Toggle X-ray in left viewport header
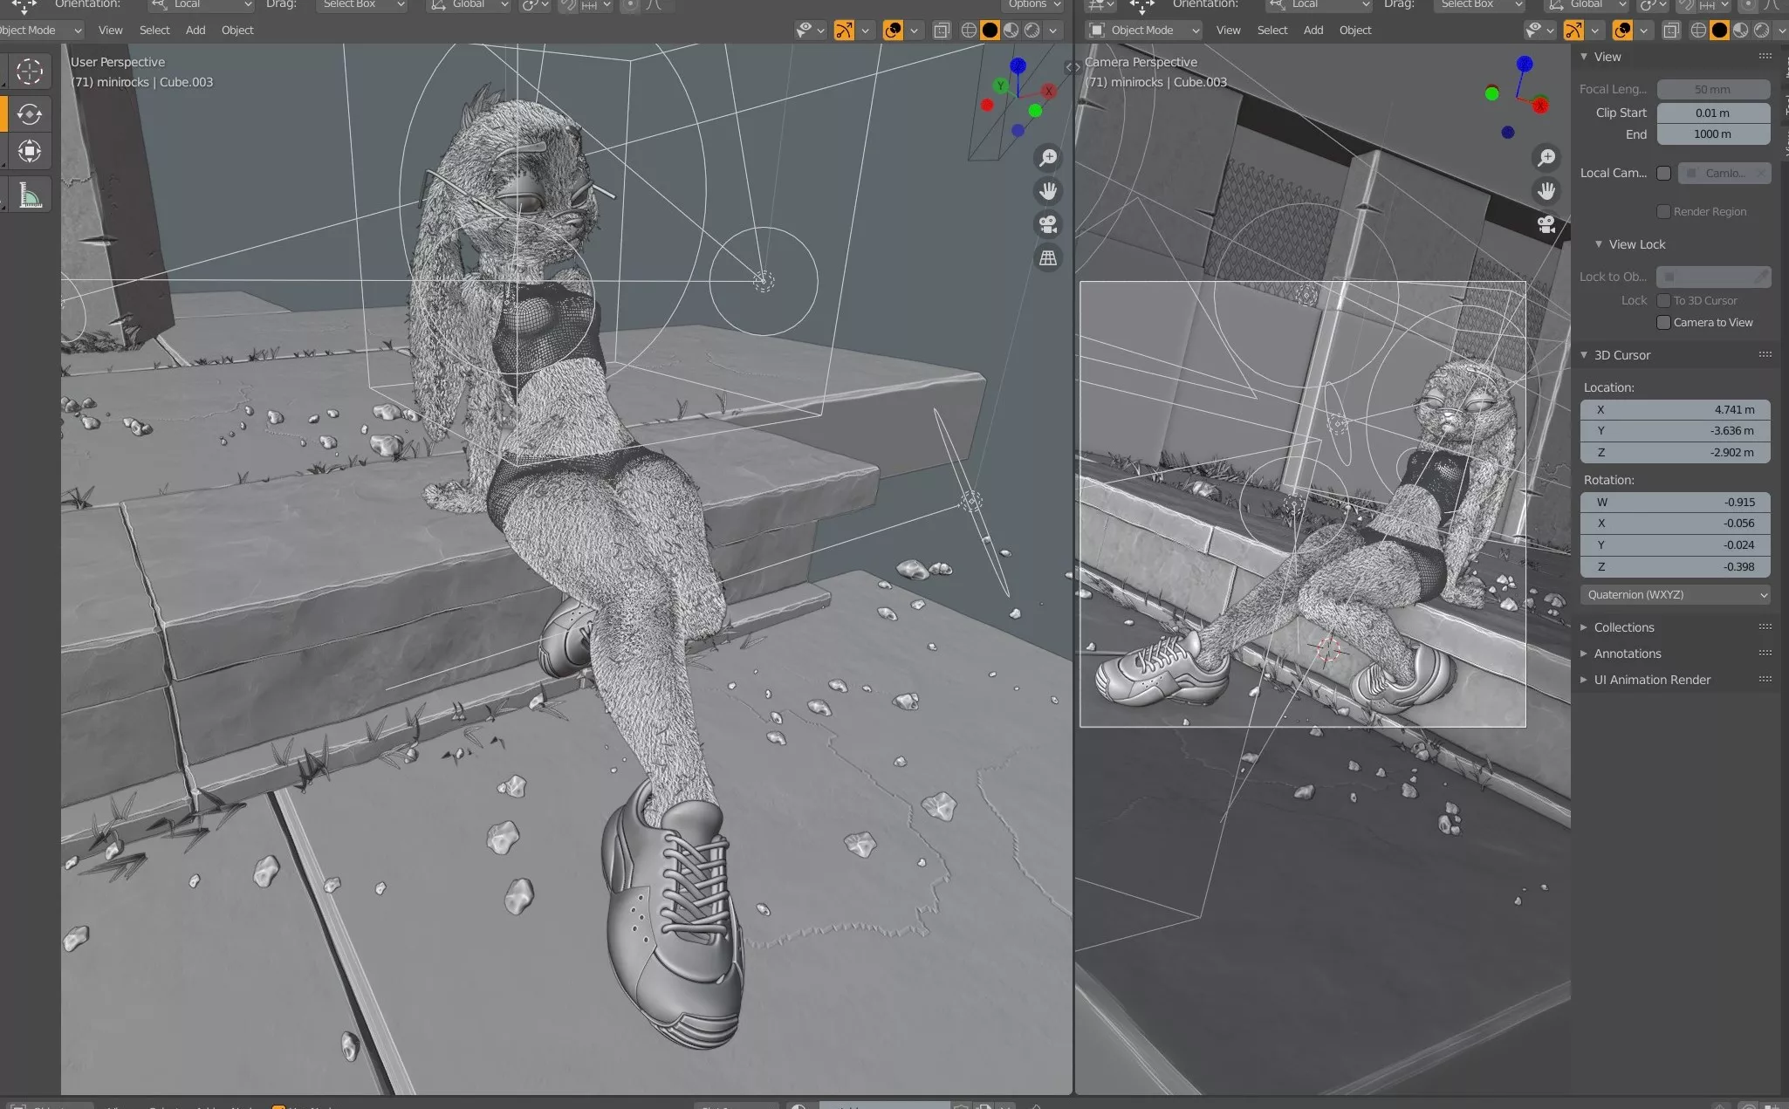This screenshot has height=1109, width=1789. click(942, 31)
